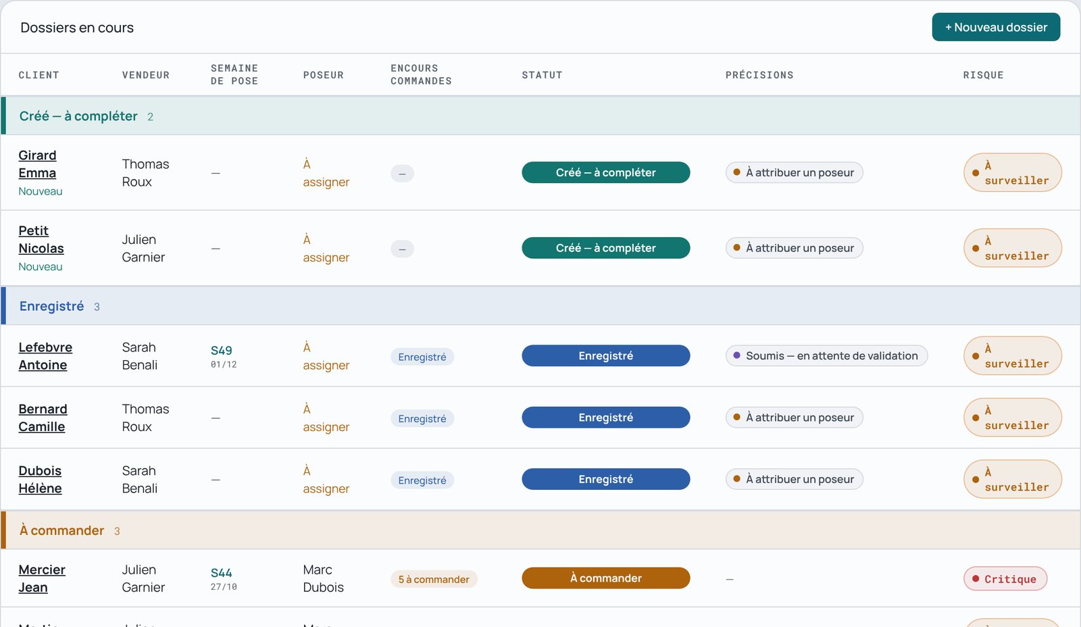The image size is (1081, 627).
Task: Click the Nouveau dossier button
Action: click(x=996, y=27)
